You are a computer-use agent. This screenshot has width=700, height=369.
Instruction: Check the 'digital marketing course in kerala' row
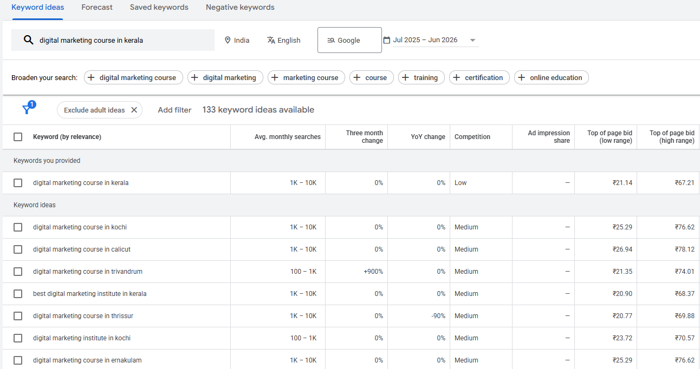coord(18,183)
